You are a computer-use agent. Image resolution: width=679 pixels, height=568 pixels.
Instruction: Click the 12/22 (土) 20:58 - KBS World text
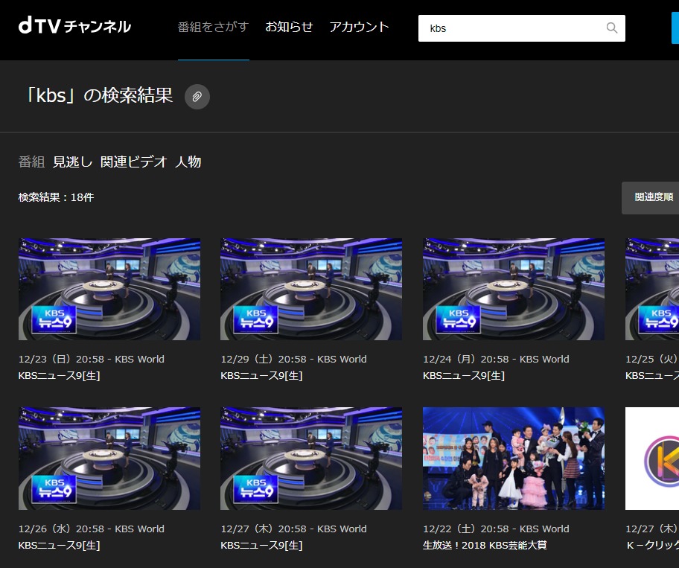tap(497, 529)
